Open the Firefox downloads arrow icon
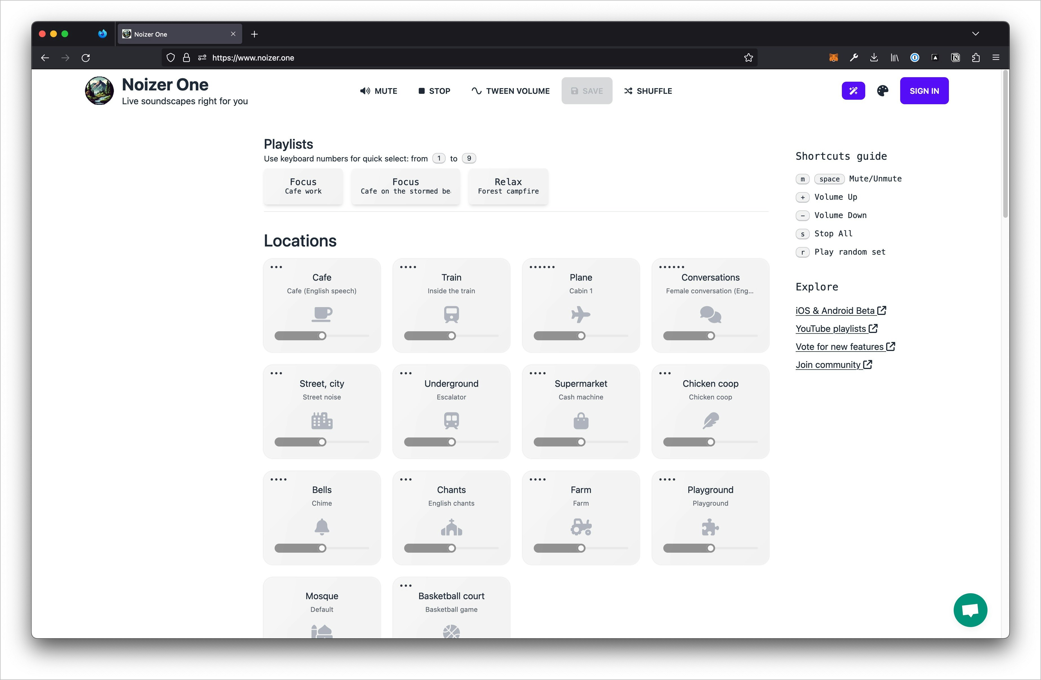The height and width of the screenshot is (680, 1041). tap(873, 57)
